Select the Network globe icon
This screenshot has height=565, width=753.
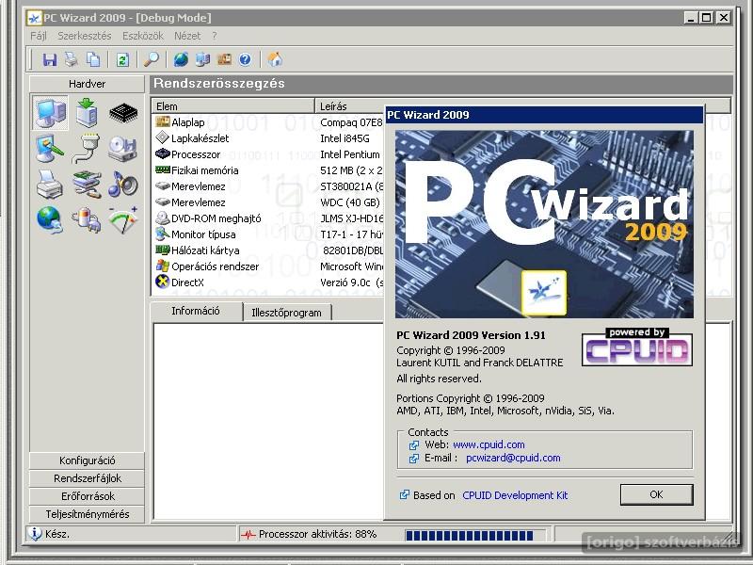click(x=50, y=220)
